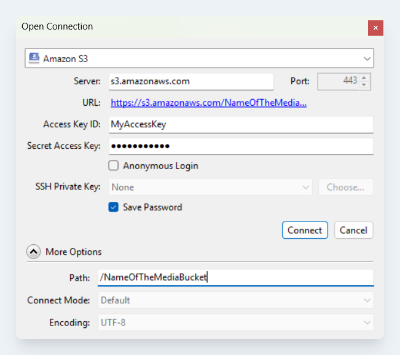Click the Amazon S3 drive icon
The image size is (400, 355).
34,58
